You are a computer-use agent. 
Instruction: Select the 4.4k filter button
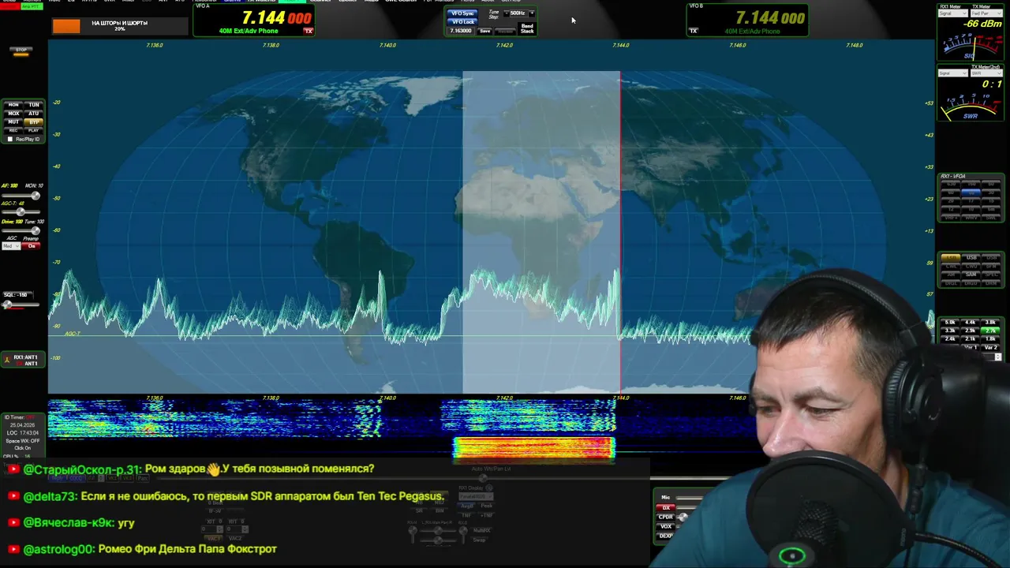coord(971,322)
